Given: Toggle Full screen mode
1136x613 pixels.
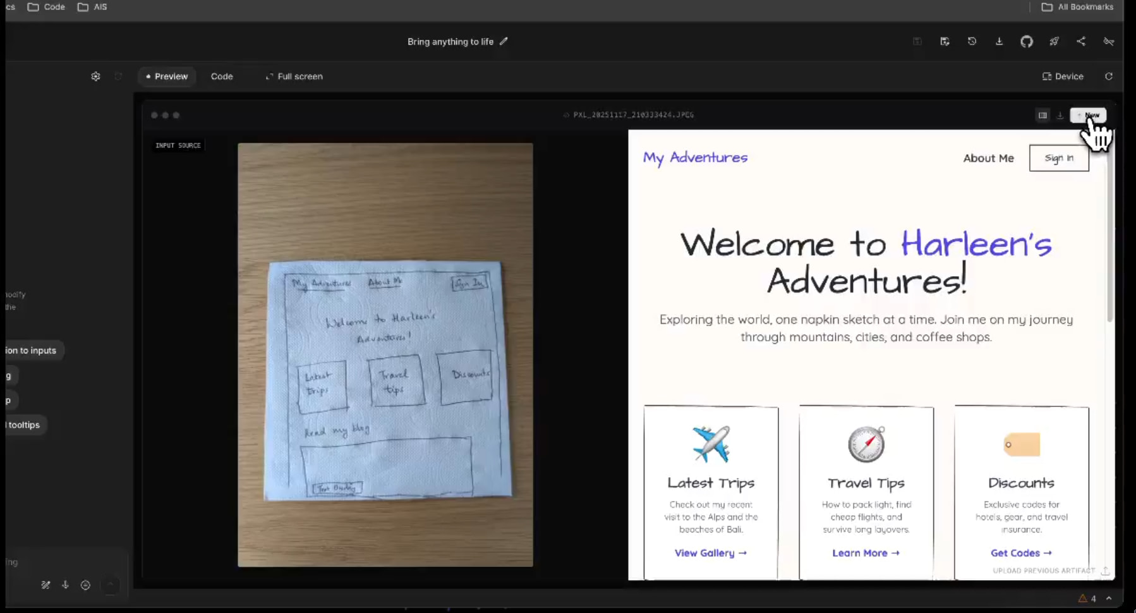Looking at the screenshot, I should pos(294,76).
